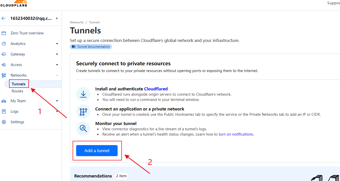This screenshot has width=340, height=181.
Task: Click the Networks icon
Action: click(4, 75)
